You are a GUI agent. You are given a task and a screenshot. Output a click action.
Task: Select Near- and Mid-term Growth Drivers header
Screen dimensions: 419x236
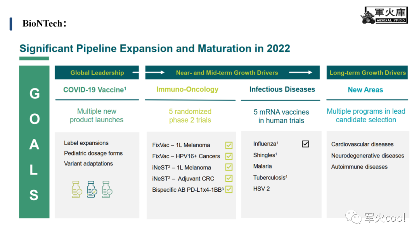pos(232,73)
